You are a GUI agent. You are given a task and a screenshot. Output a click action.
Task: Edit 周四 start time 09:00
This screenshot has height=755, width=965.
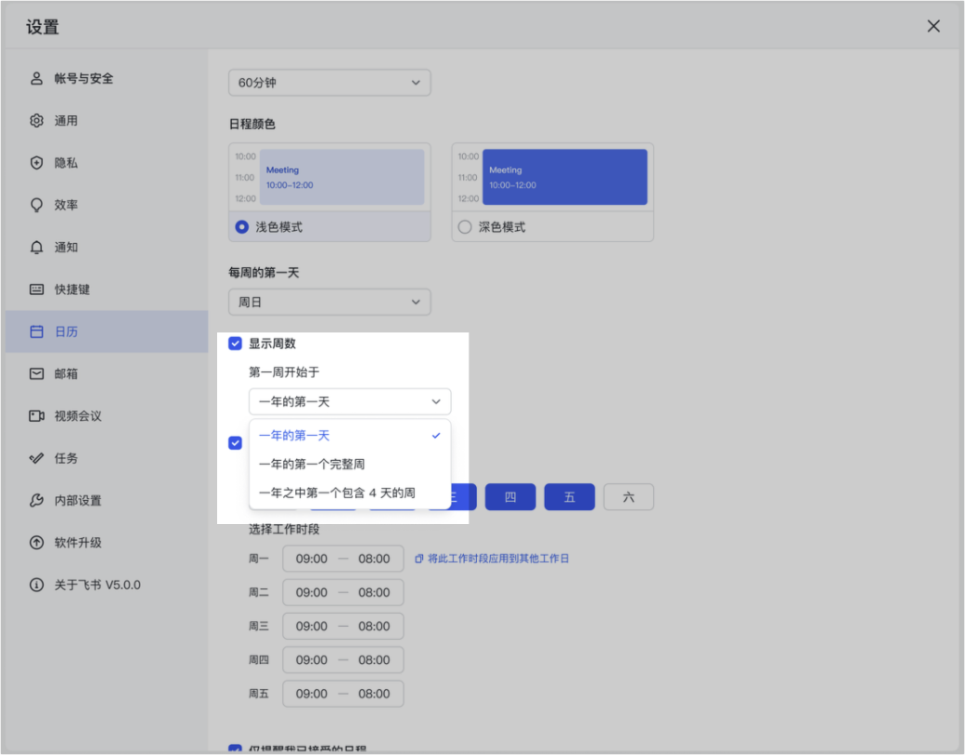[x=312, y=660]
